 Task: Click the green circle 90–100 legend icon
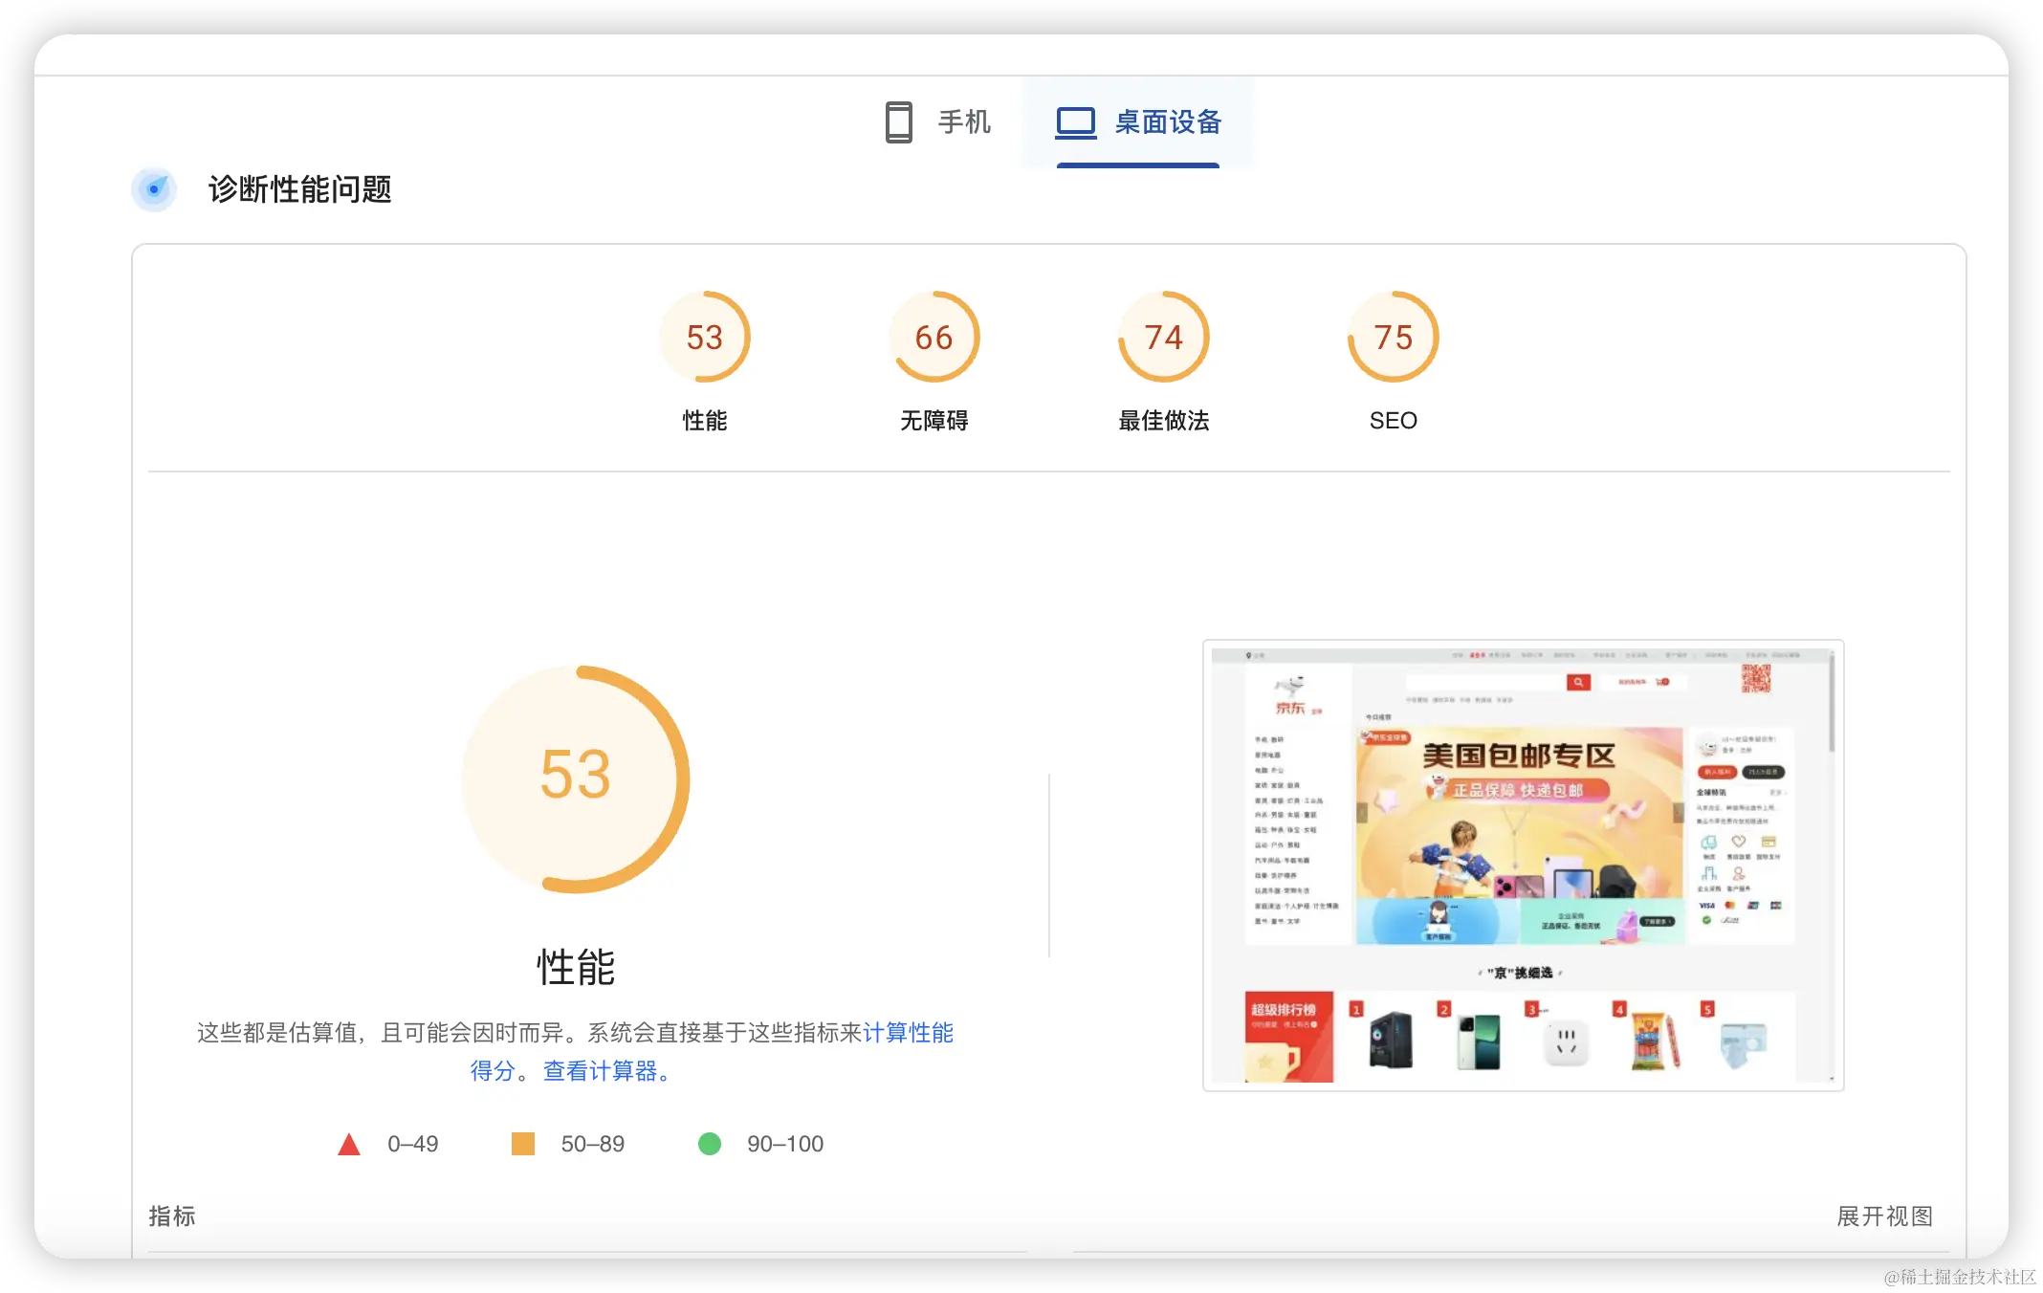coord(710,1144)
